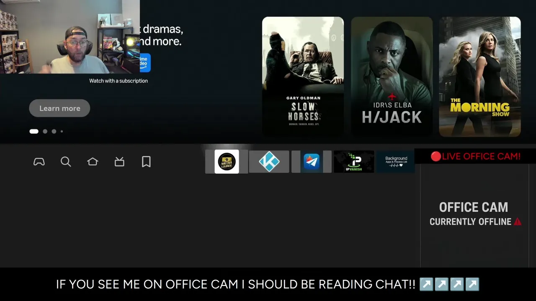Select the Hijack poster
Image resolution: width=536 pixels, height=301 pixels.
tap(392, 77)
